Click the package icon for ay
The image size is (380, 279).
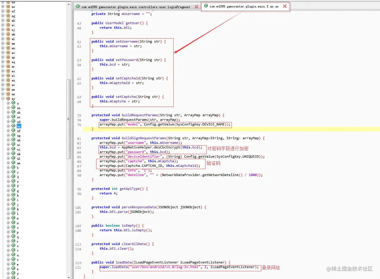pyautogui.click(x=8, y=99)
